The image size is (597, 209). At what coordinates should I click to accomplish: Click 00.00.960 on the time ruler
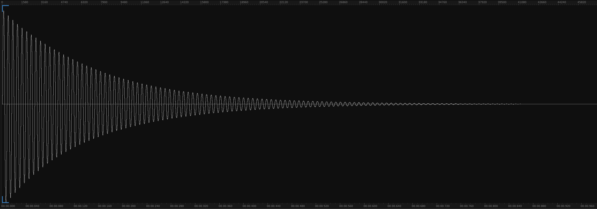[x=588, y=206]
